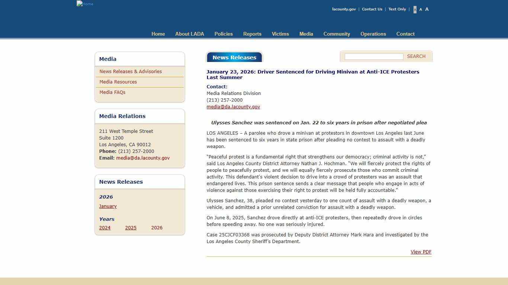
Task: Open the View PDF link
Action: (421, 252)
